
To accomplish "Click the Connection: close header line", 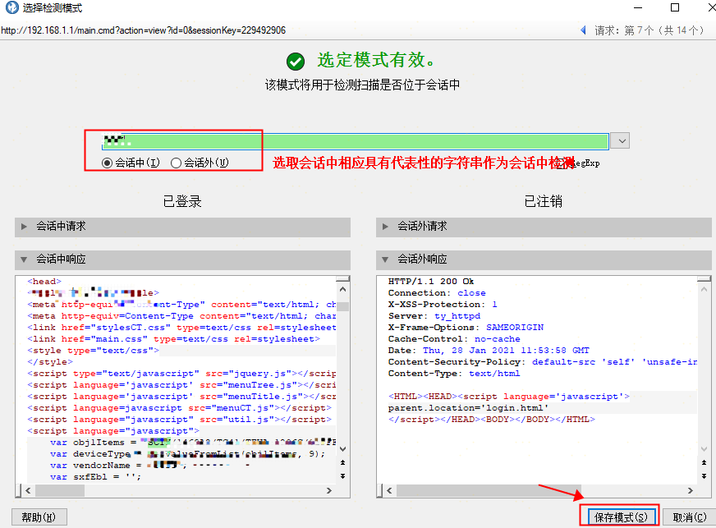I will (x=437, y=293).
